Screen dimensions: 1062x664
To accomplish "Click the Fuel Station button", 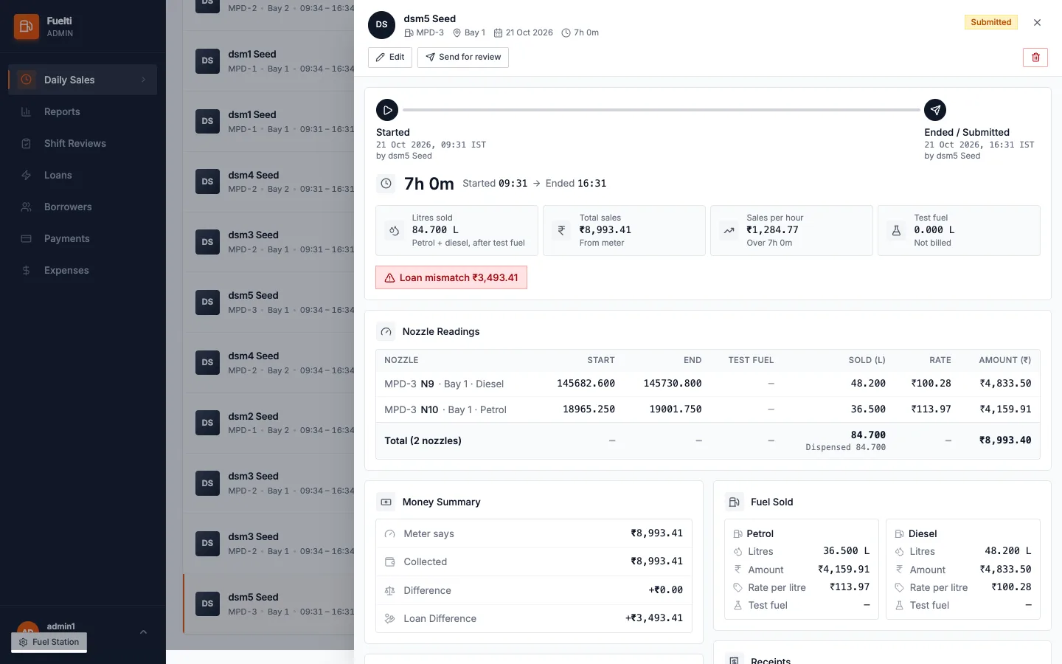I will tap(49, 642).
